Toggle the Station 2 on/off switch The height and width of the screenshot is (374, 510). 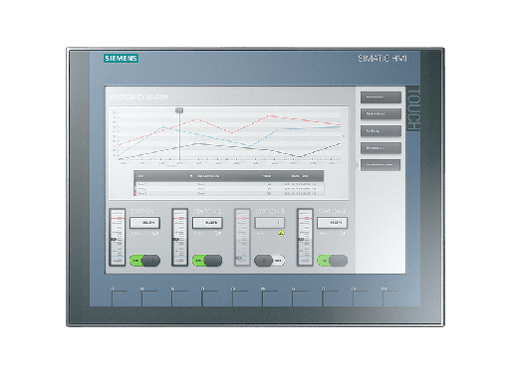tap(207, 261)
